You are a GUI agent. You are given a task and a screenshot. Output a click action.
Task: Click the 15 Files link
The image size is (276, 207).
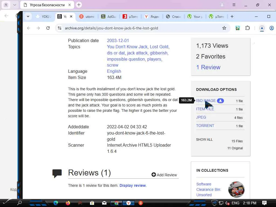click(x=237, y=141)
